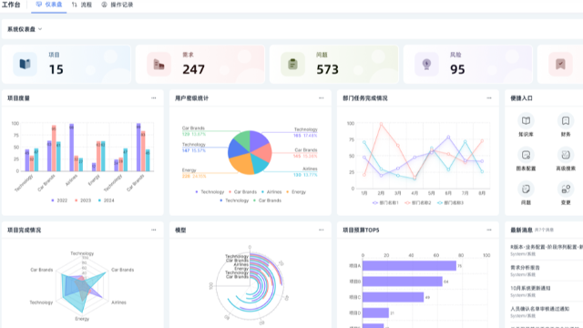Click the 模型 panel title

180,231
